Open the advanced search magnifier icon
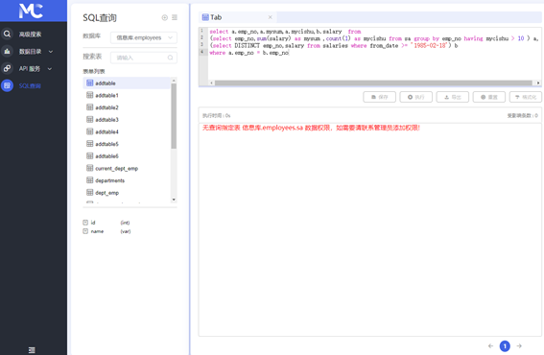 pos(7,34)
